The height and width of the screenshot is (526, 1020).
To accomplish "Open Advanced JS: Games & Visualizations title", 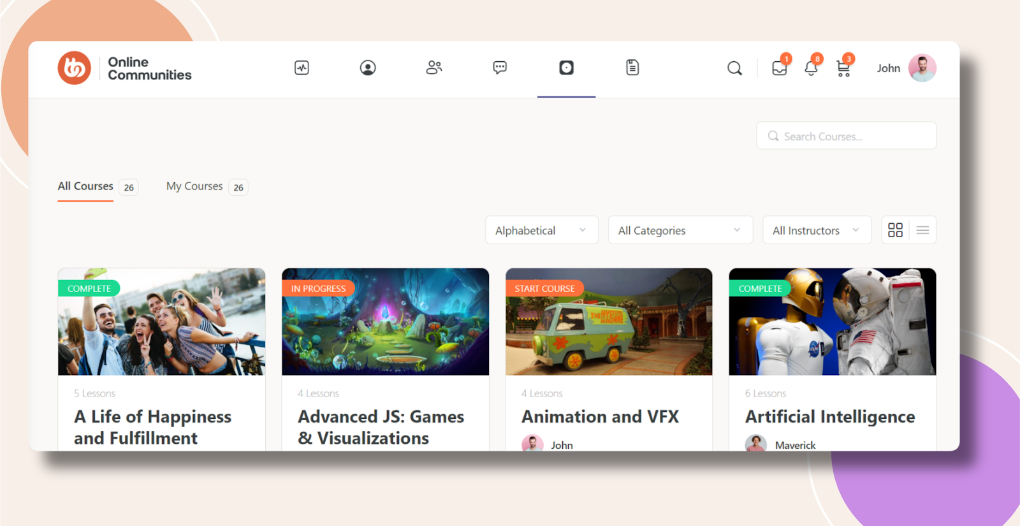I will (381, 427).
